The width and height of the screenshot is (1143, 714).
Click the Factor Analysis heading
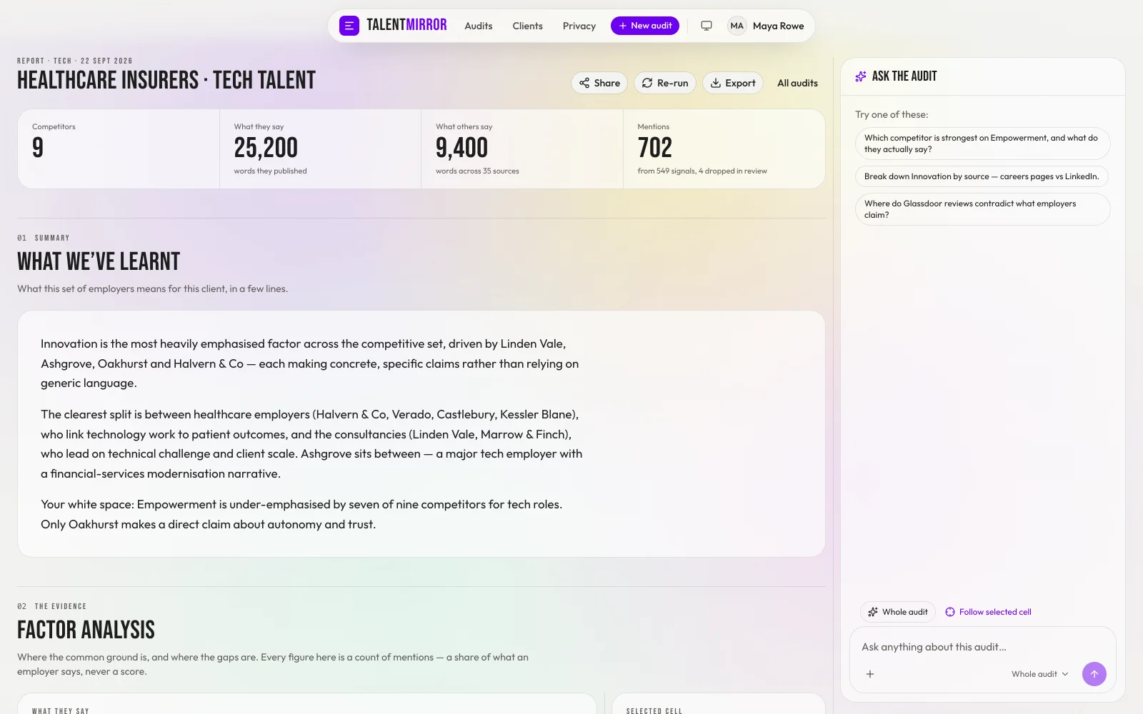[x=86, y=630]
